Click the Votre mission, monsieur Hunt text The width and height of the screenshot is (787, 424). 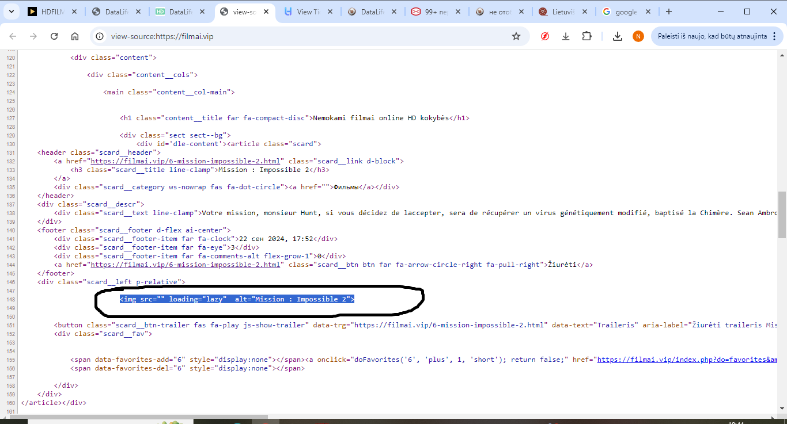tap(489, 213)
